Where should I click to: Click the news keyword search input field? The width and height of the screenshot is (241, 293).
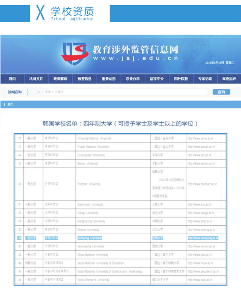point(124,92)
